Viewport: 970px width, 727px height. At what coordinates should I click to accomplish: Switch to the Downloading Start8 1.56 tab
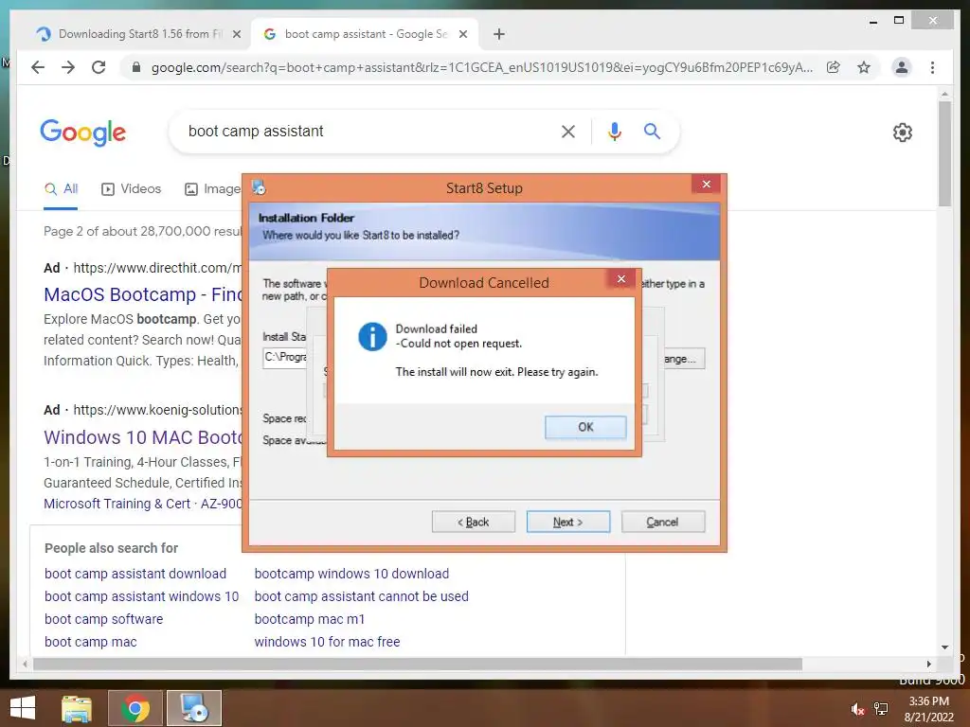[140, 34]
